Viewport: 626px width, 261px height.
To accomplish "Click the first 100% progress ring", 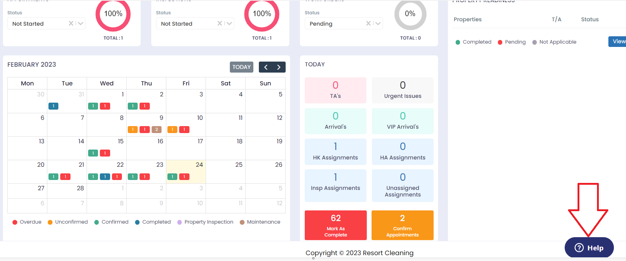I will click(113, 14).
